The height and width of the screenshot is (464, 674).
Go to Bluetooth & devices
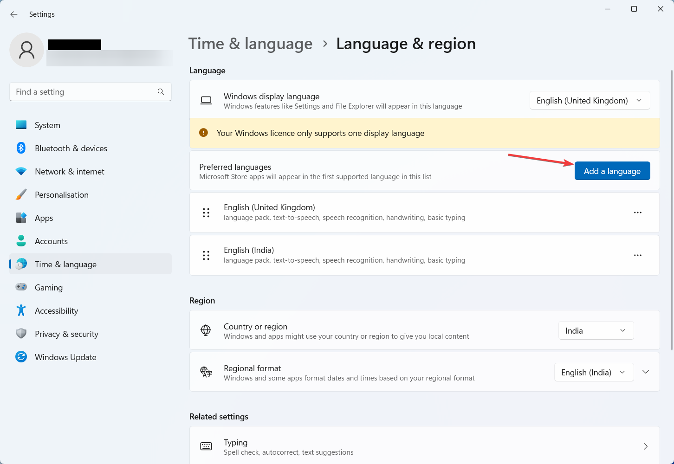click(x=91, y=148)
